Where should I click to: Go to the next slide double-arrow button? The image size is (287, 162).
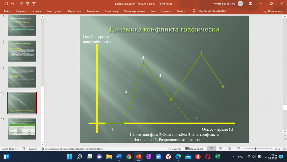point(285,140)
